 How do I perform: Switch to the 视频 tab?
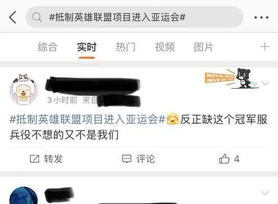[x=165, y=47]
